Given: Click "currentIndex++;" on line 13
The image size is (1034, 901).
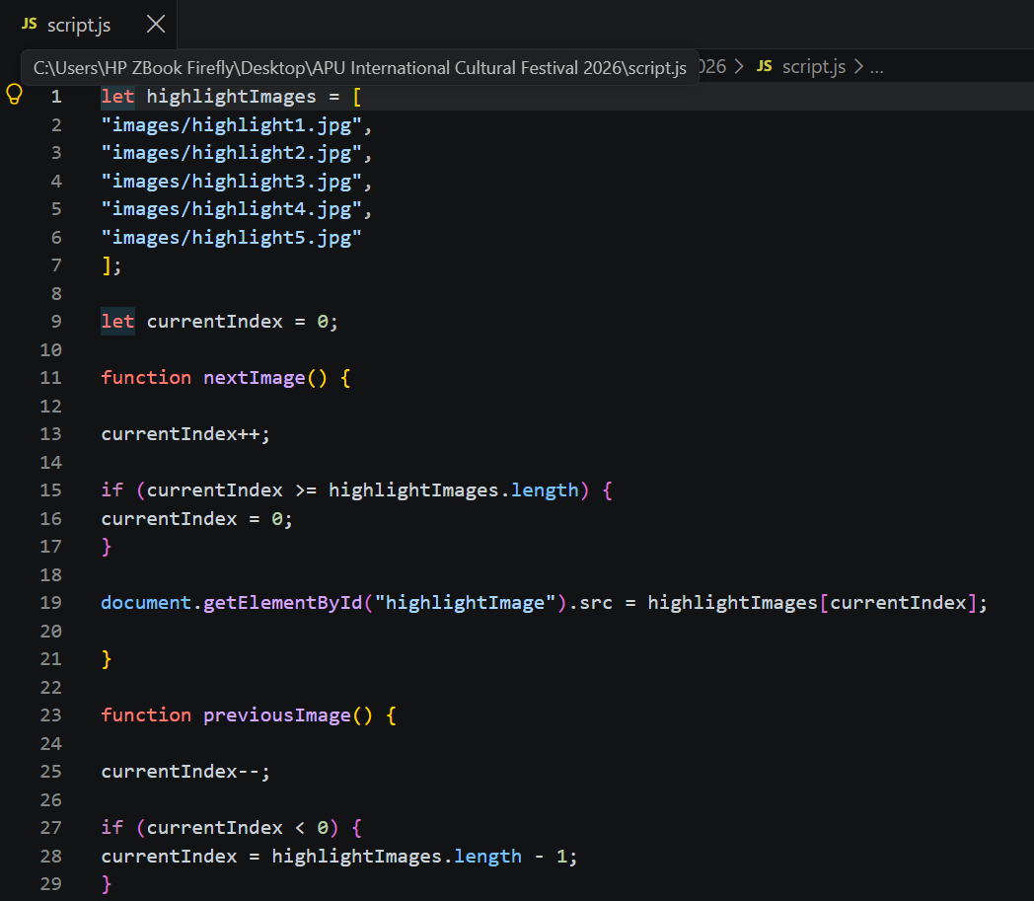Looking at the screenshot, I should coord(185,434).
